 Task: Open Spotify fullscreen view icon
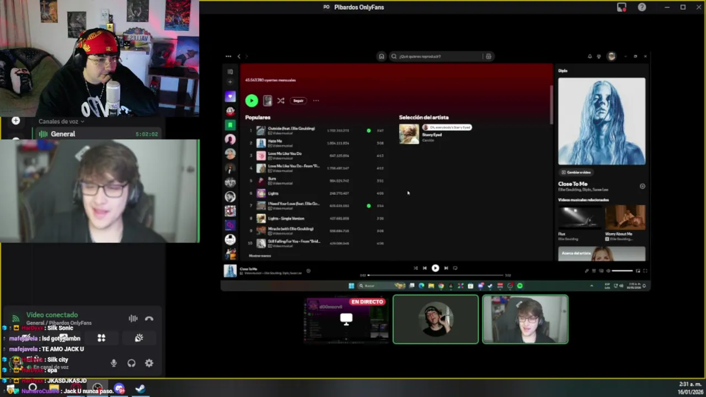(x=645, y=271)
